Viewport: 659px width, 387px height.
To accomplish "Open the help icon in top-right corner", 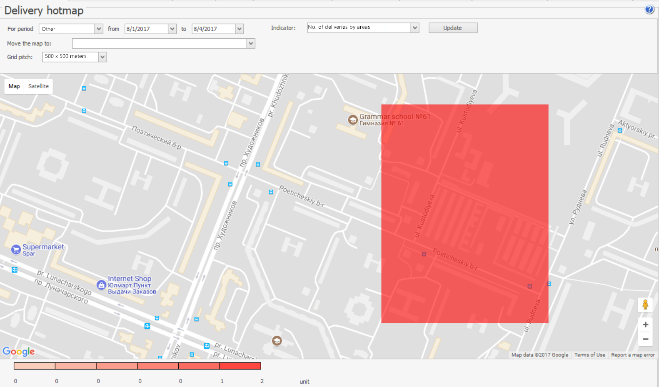I will 649,10.
